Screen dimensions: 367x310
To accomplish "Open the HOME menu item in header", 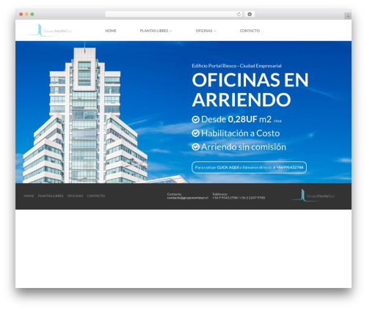I will pyautogui.click(x=111, y=31).
